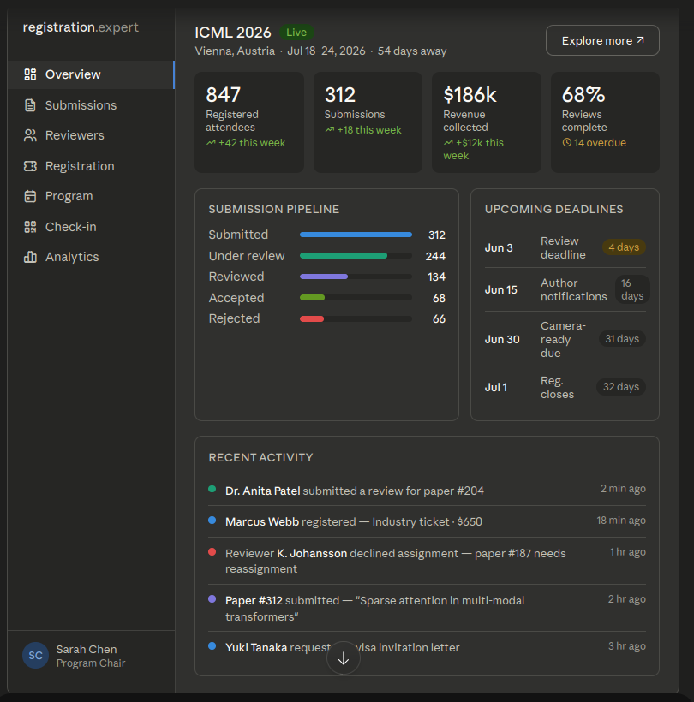
Task: Click the blue dot beside Marcus Webb
Action: 212,521
